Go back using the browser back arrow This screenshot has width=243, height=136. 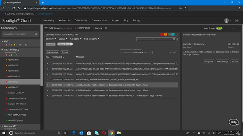coord(3,8)
